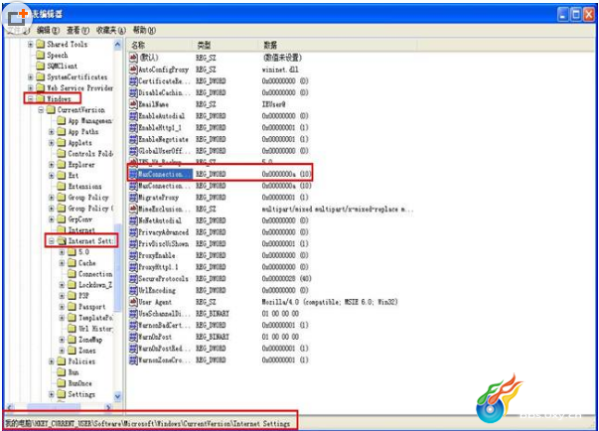Select the UrlEncoding value name
Screen dimensions: 599x431
(x=157, y=290)
